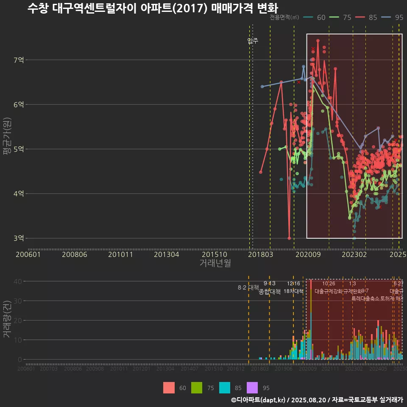
Task: Click the 6억 price axis label
Action: [19, 105]
